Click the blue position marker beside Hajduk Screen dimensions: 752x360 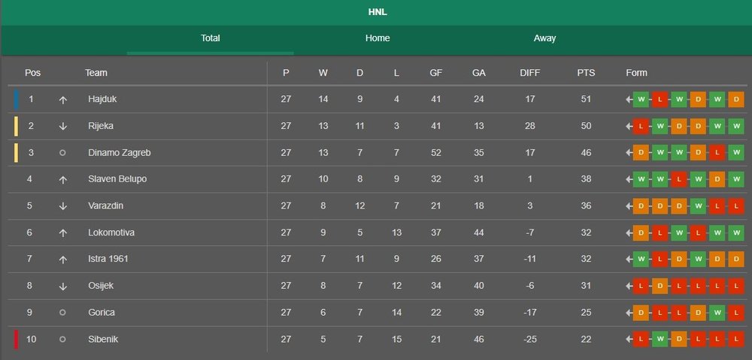[16, 100]
